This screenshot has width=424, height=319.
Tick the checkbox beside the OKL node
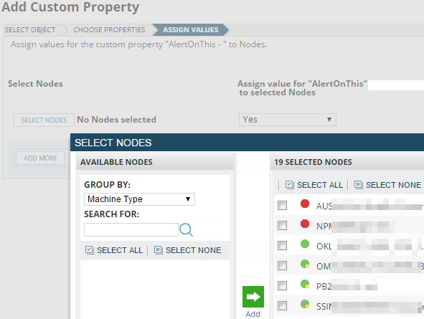tap(282, 246)
